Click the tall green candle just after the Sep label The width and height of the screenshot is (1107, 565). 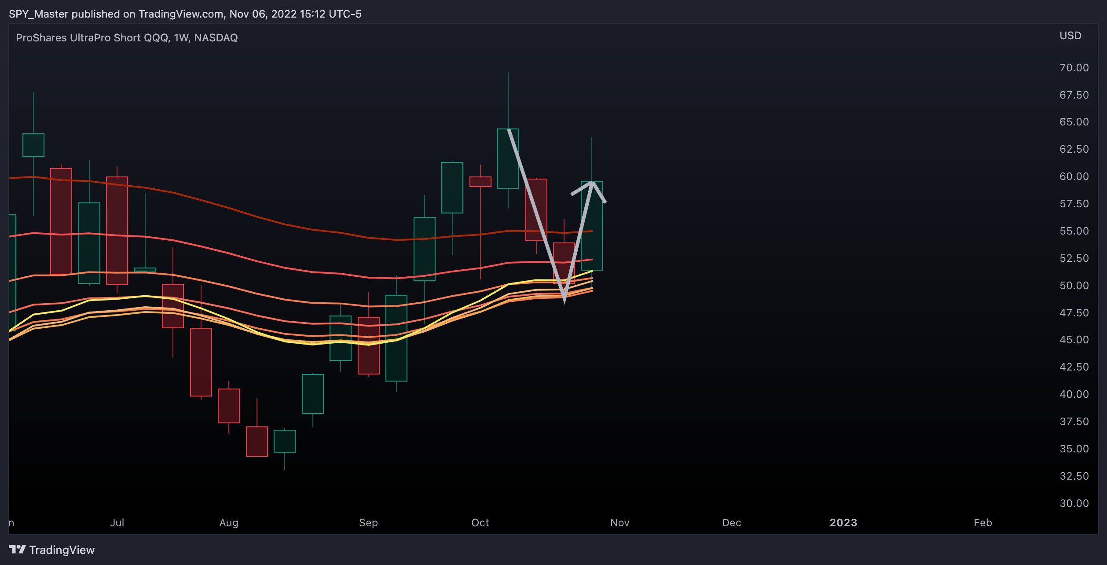tap(396, 338)
